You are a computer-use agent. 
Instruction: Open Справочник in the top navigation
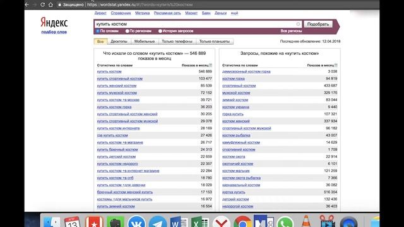tap(121, 13)
